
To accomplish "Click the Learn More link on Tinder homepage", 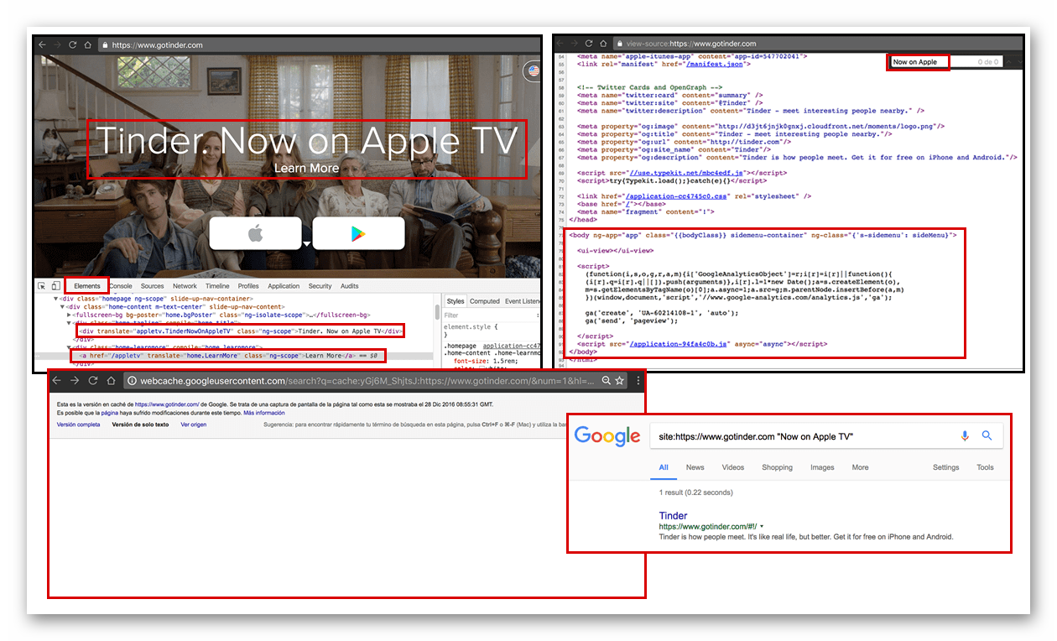I will 306,168.
